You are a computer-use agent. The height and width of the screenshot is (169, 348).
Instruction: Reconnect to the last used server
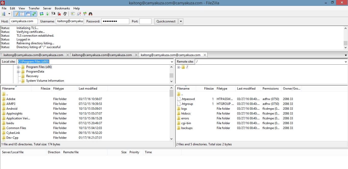65,14
